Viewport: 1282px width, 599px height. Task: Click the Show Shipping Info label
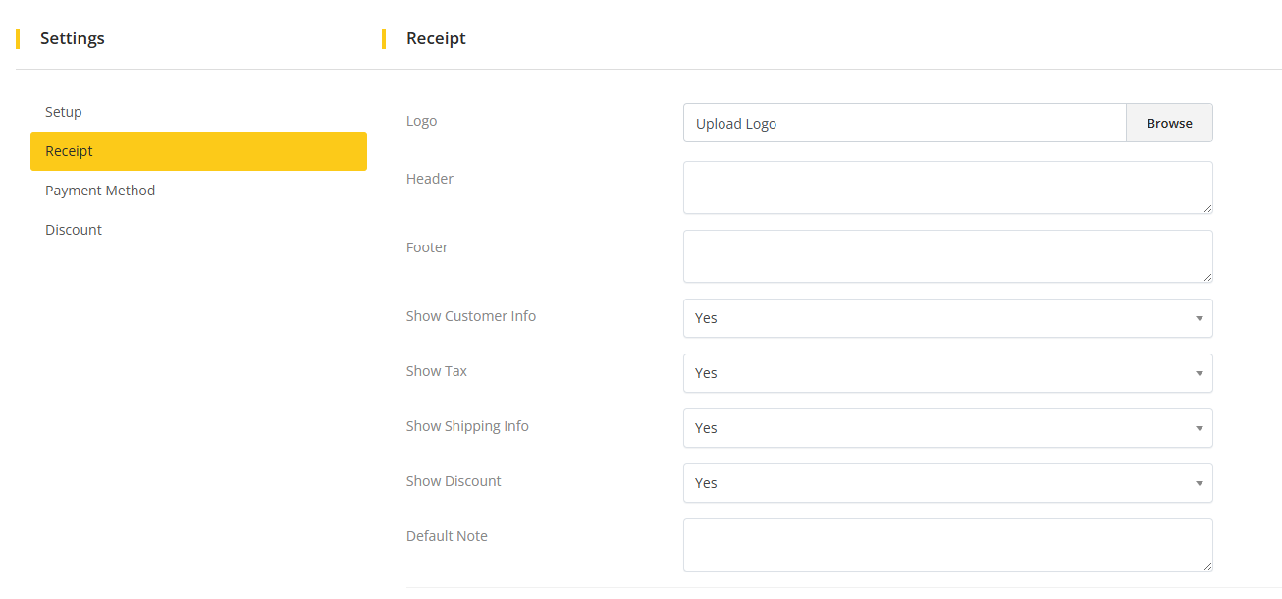click(467, 426)
